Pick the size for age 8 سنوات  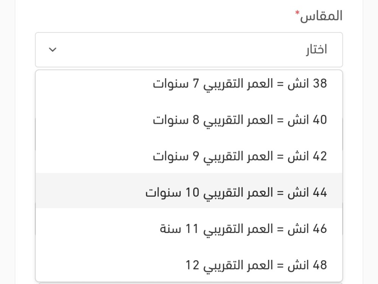(x=240, y=120)
